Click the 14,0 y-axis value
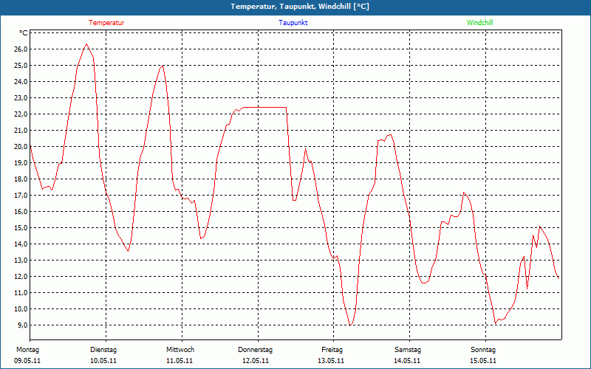The image size is (591, 369). 21,244
